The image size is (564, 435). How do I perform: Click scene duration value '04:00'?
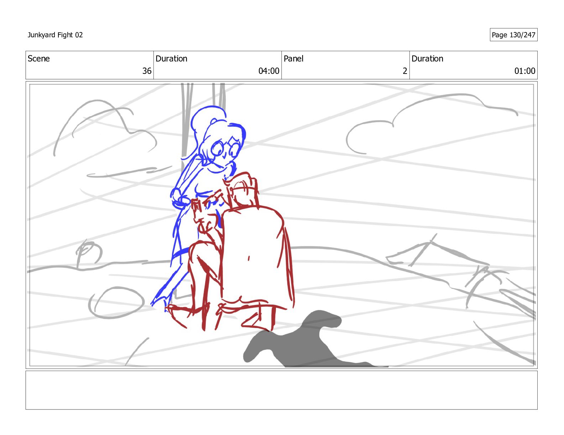click(269, 71)
